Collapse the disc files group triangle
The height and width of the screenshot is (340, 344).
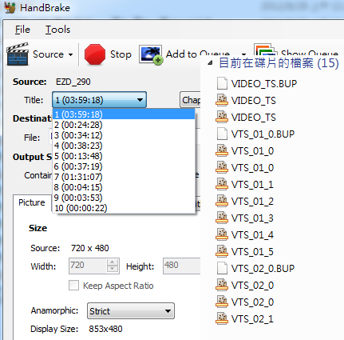click(x=211, y=63)
